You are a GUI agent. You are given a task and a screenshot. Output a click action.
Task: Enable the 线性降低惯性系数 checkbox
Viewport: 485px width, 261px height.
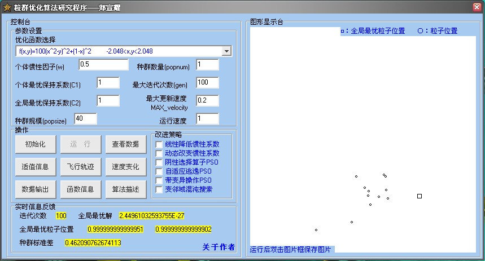tap(159, 144)
